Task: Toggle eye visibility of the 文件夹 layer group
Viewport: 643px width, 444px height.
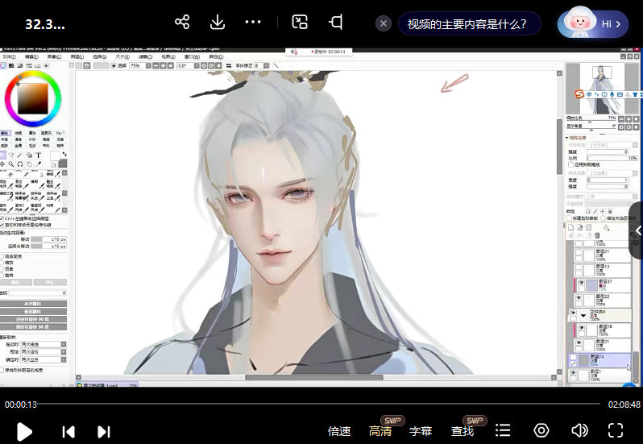Action: (x=573, y=313)
